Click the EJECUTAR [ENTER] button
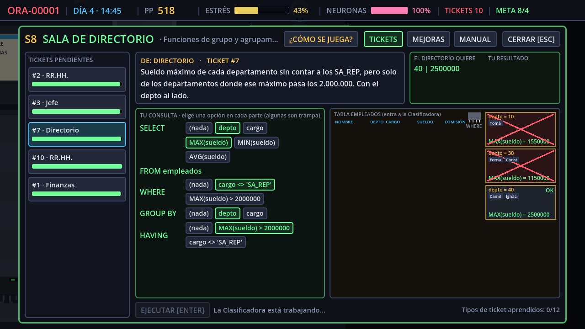585x329 pixels. (x=172, y=310)
